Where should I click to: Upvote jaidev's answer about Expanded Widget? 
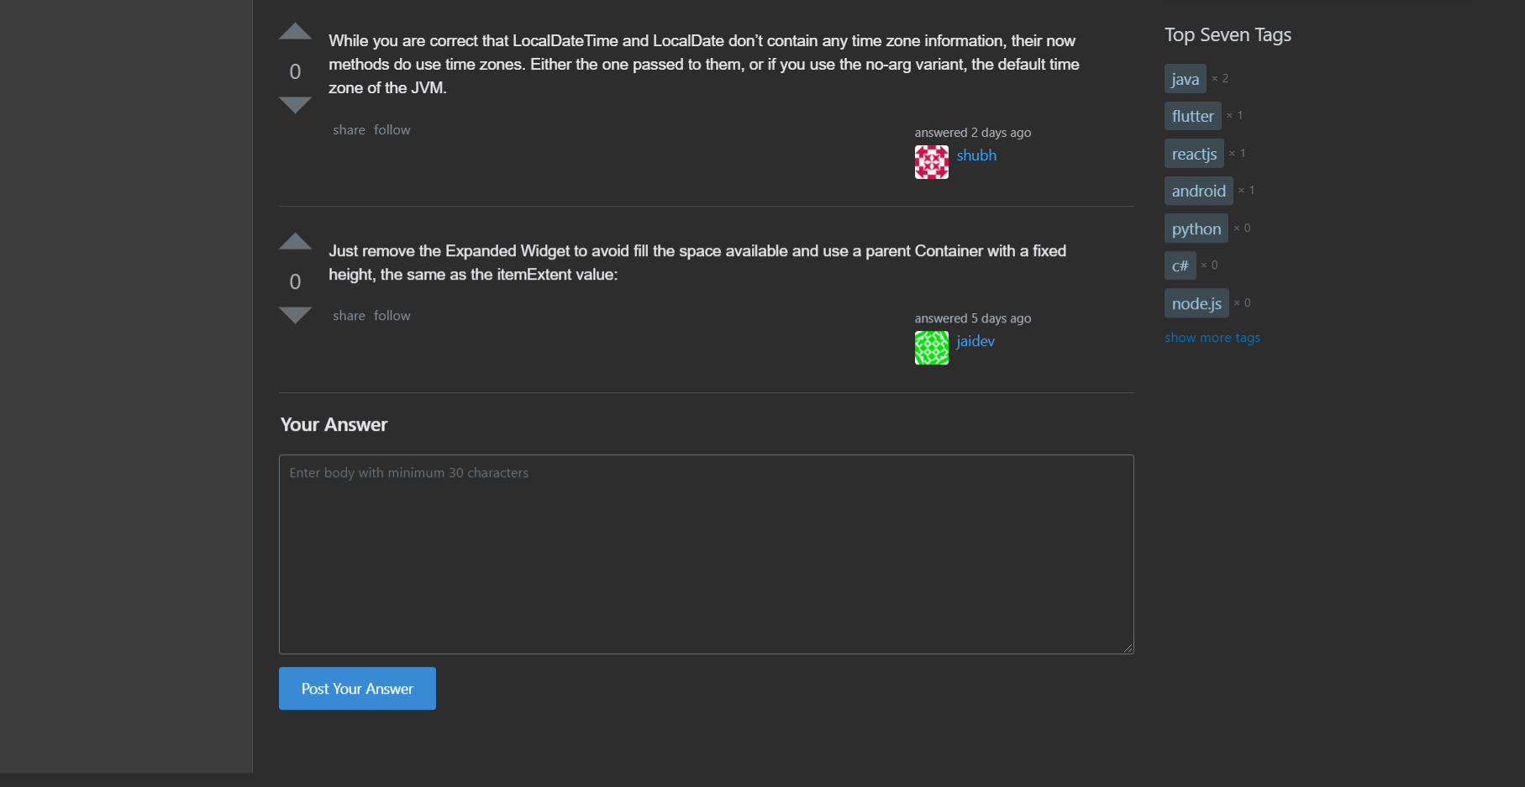coord(295,241)
